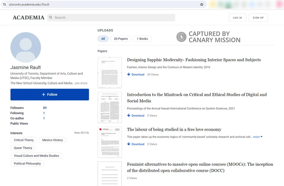Click download arrow for Designing Sapphic Modernity
Screen dimensions: 284x186
129,74
